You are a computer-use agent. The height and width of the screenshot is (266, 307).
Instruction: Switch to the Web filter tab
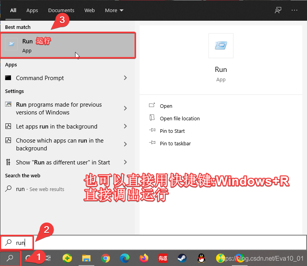point(90,11)
